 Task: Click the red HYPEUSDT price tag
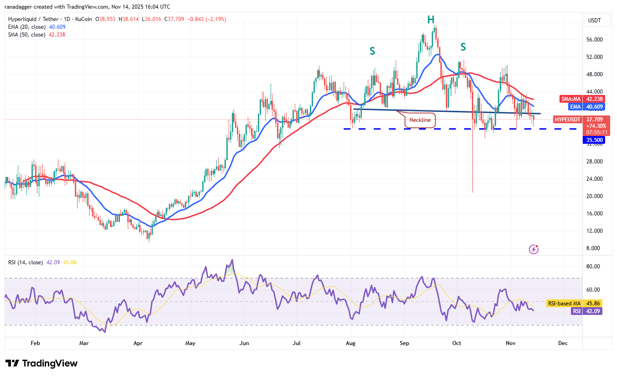[x=567, y=119]
